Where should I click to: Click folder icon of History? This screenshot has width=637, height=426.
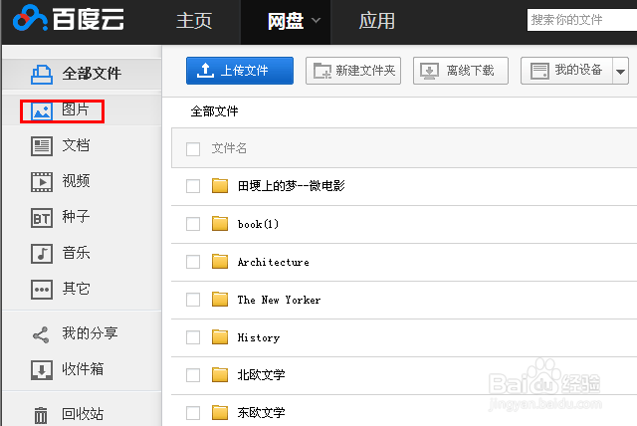(220, 337)
